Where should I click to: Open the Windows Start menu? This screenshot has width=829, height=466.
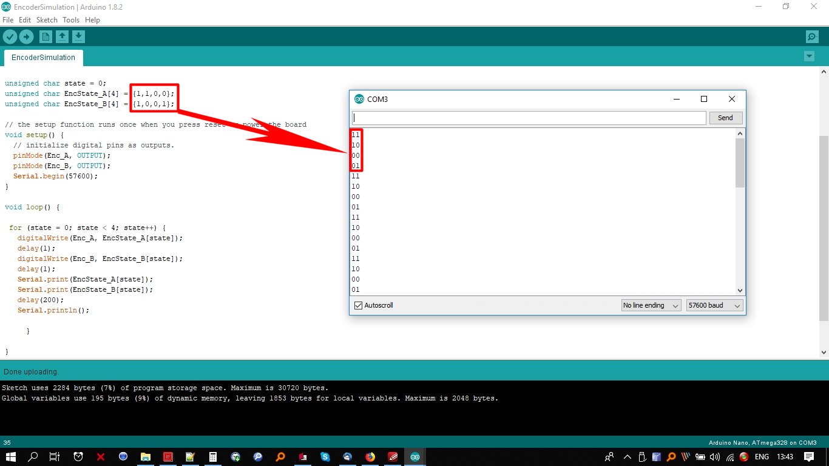point(10,457)
